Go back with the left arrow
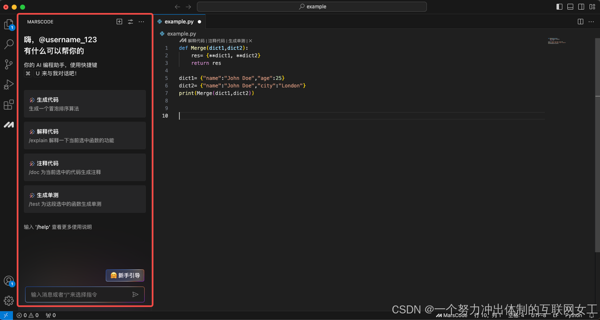Screen dimensions: 600x320 click(177, 7)
